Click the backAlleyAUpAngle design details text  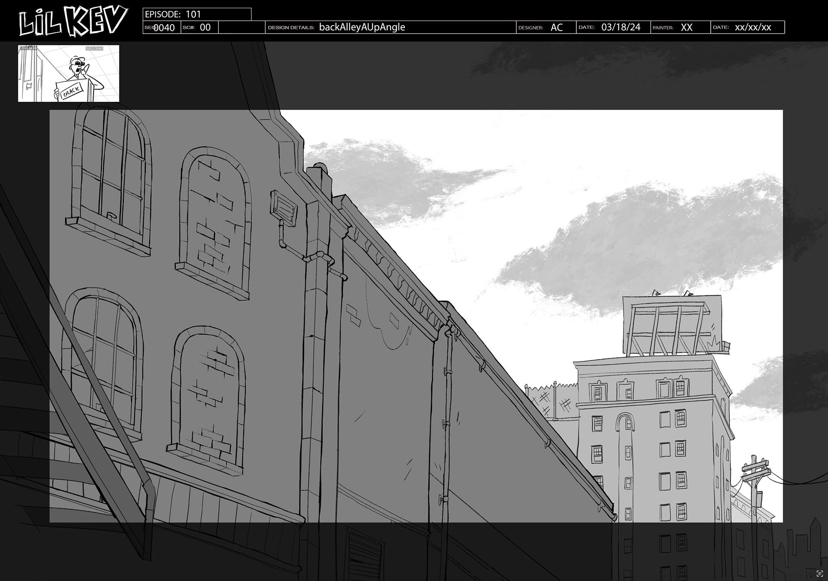point(362,27)
